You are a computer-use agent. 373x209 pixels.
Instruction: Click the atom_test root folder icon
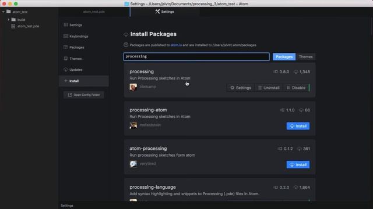9,12
